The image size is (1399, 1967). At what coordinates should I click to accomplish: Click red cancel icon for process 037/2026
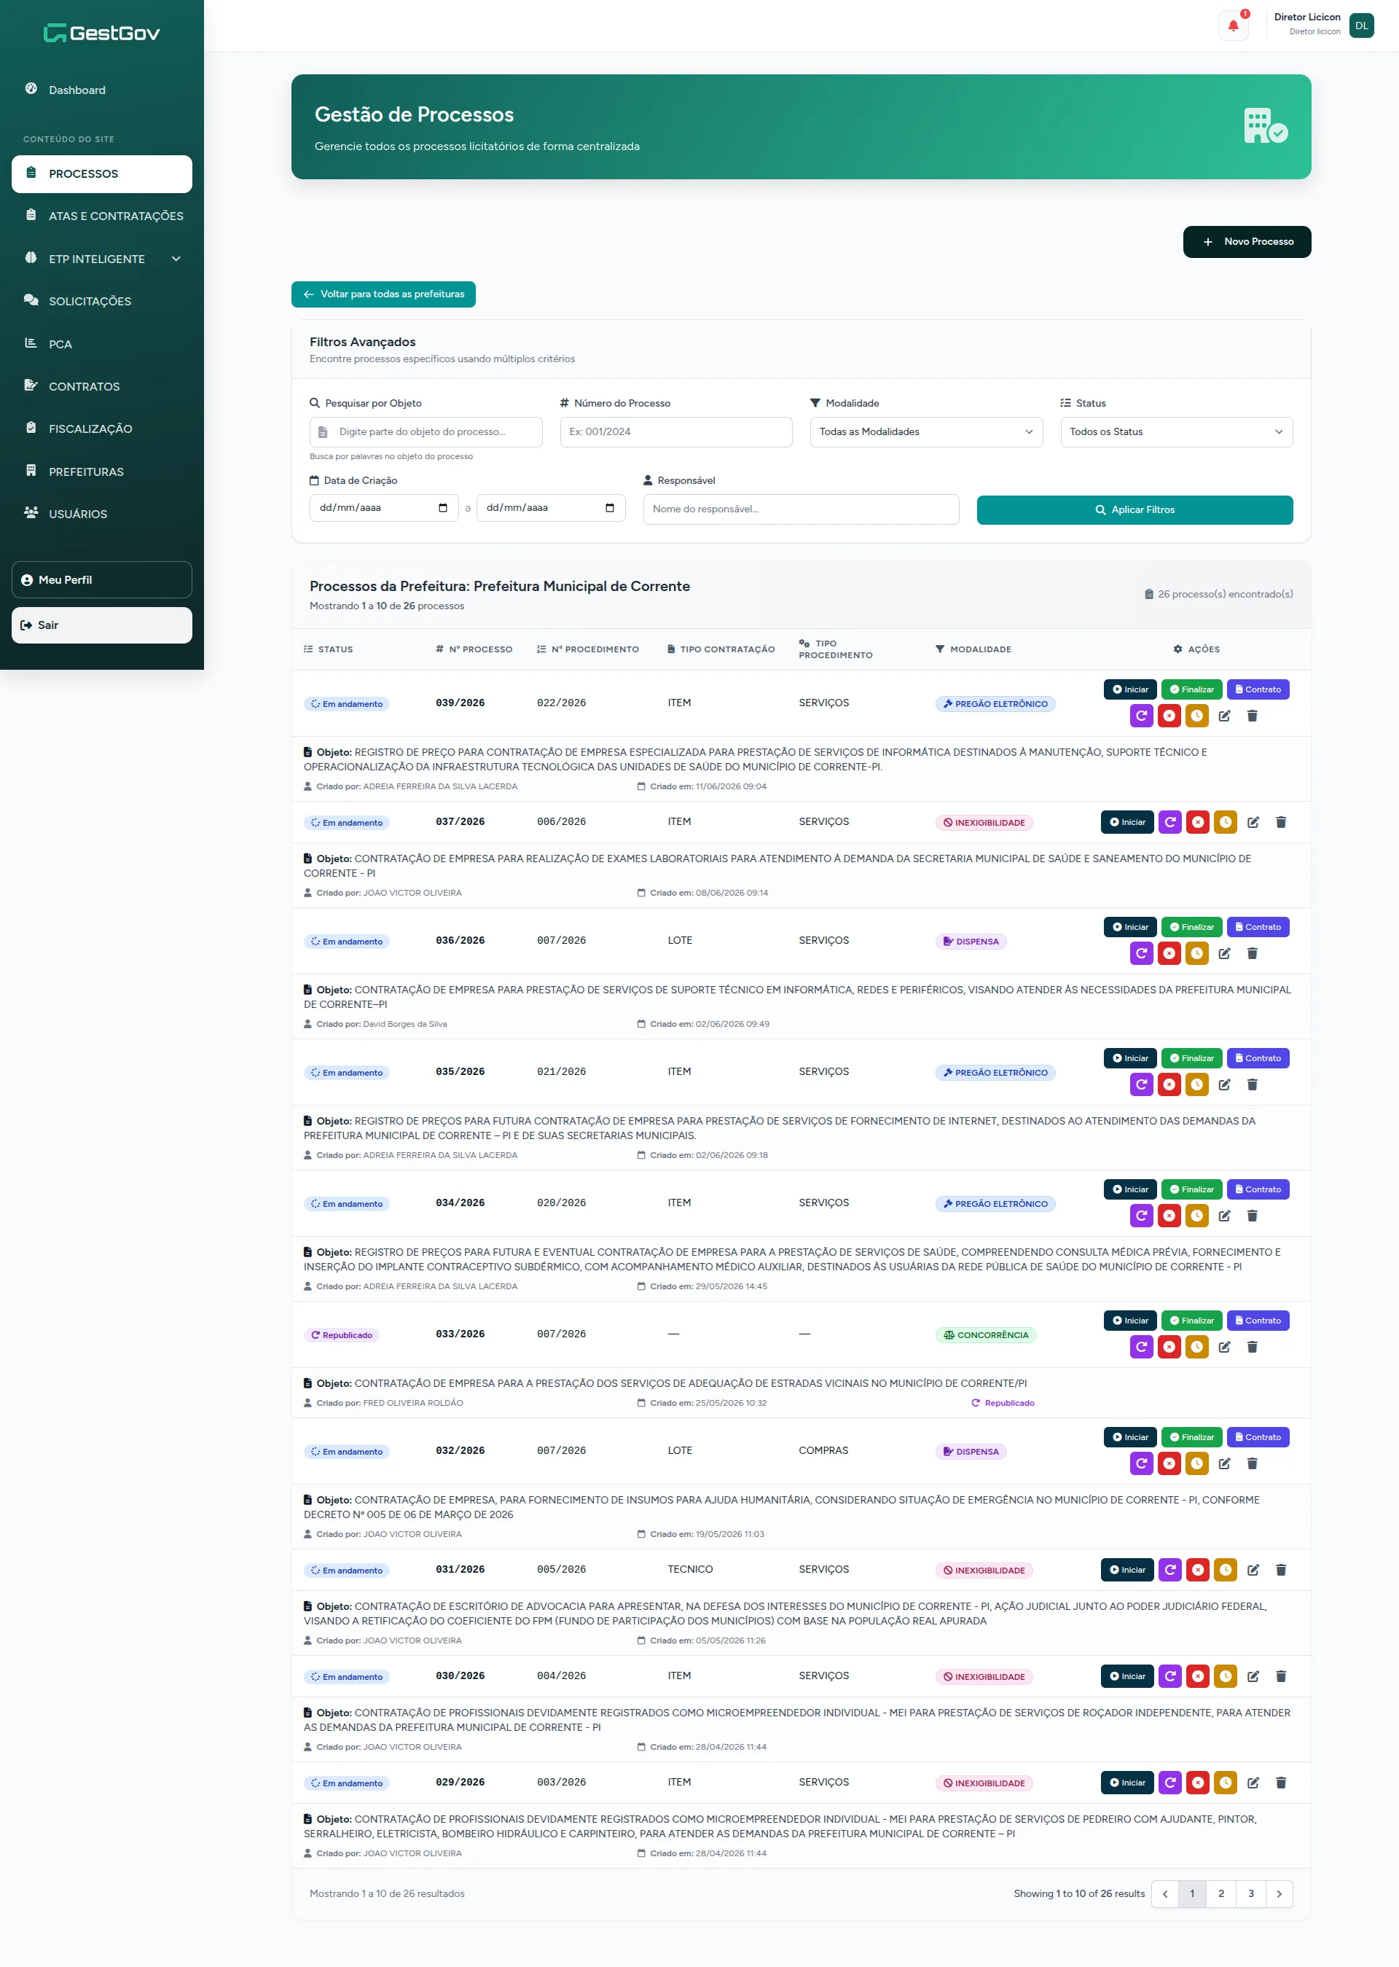click(x=1197, y=822)
